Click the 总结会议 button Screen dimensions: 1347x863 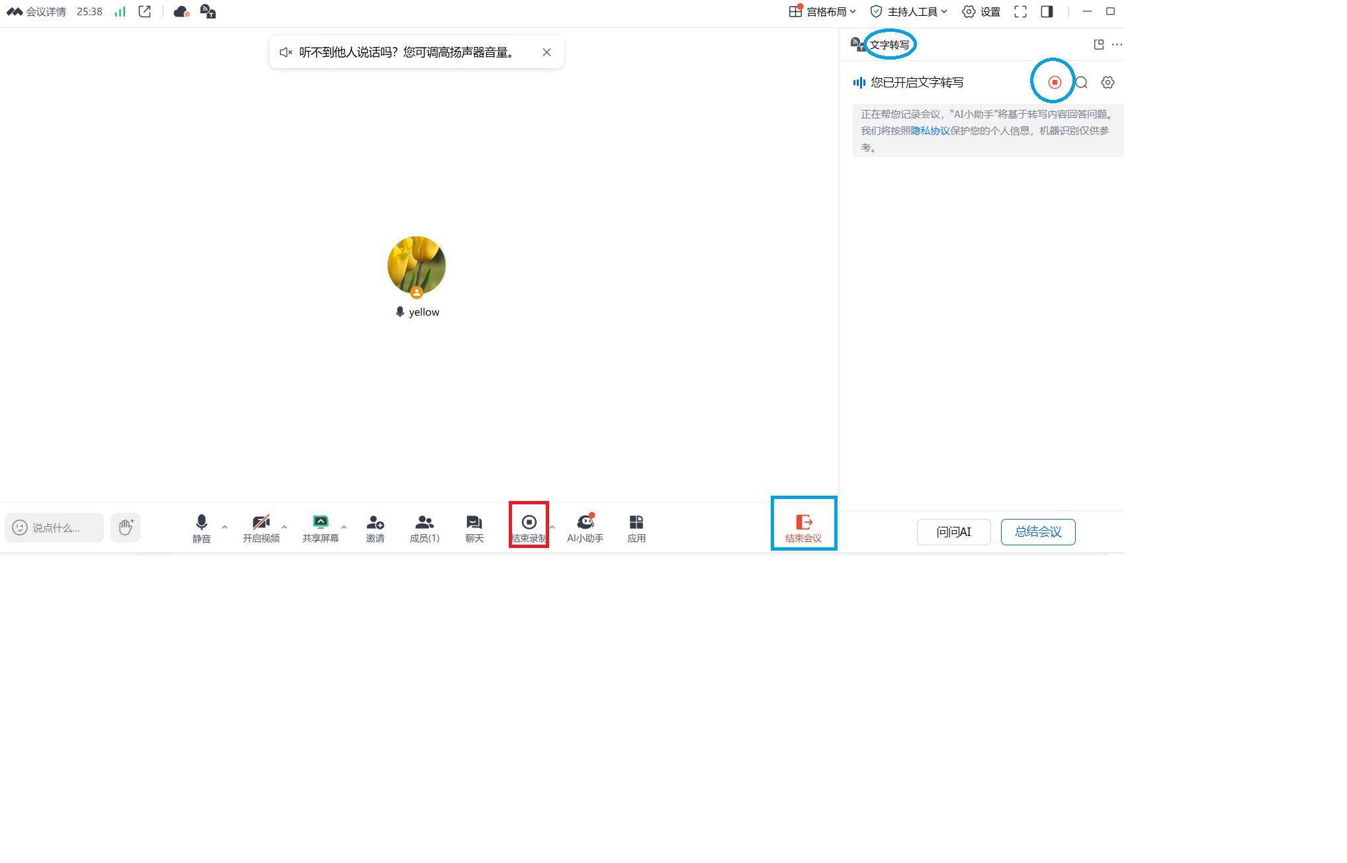coord(1037,532)
